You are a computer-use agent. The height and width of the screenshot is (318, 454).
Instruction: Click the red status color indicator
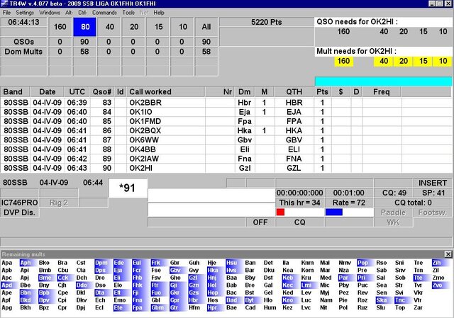coord(280,212)
